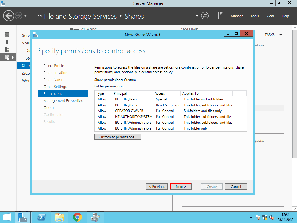Advance the wizard with Next
Viewport: 297px width, 223px height.
(x=181, y=186)
